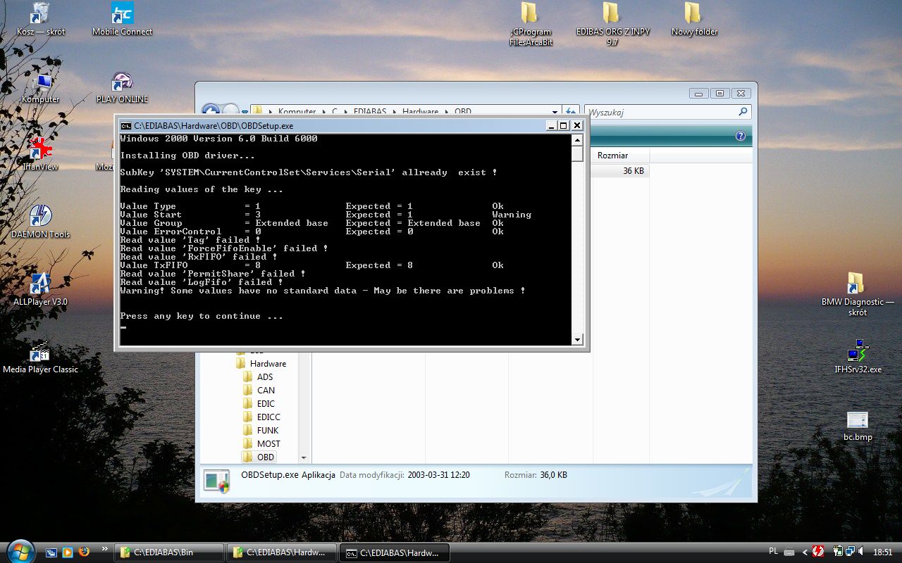Click Firefox icon in quick launch

click(x=85, y=552)
